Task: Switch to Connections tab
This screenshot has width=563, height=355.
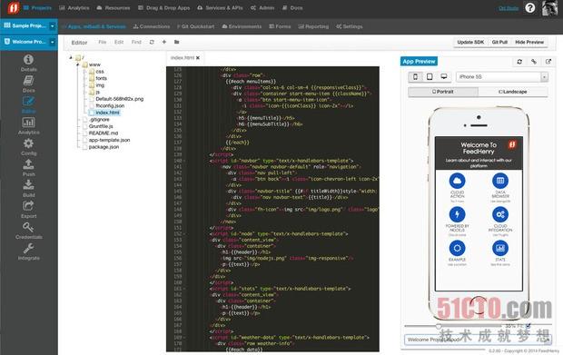Action: pos(152,26)
